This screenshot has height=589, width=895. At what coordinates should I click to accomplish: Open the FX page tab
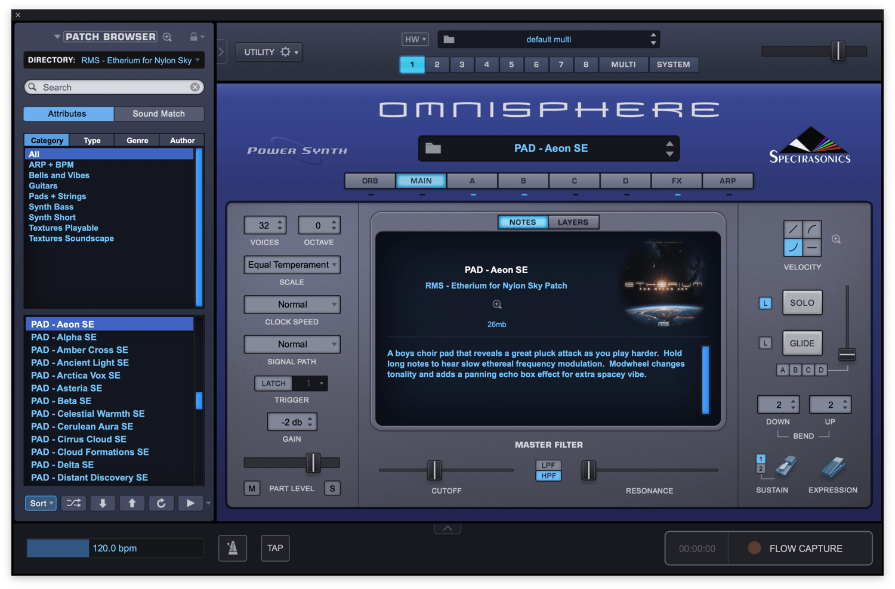click(677, 181)
